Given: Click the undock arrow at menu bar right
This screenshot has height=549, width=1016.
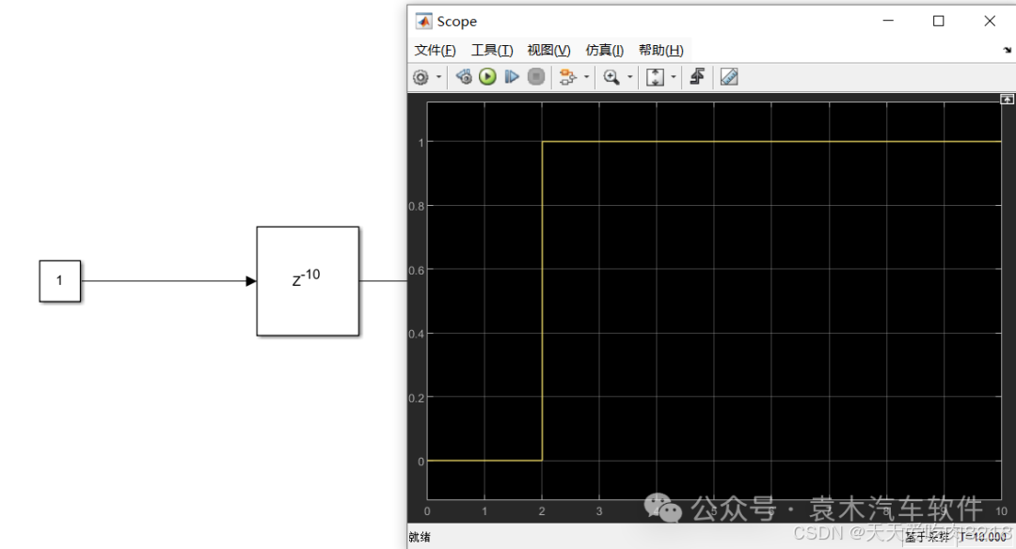Looking at the screenshot, I should 1007,50.
